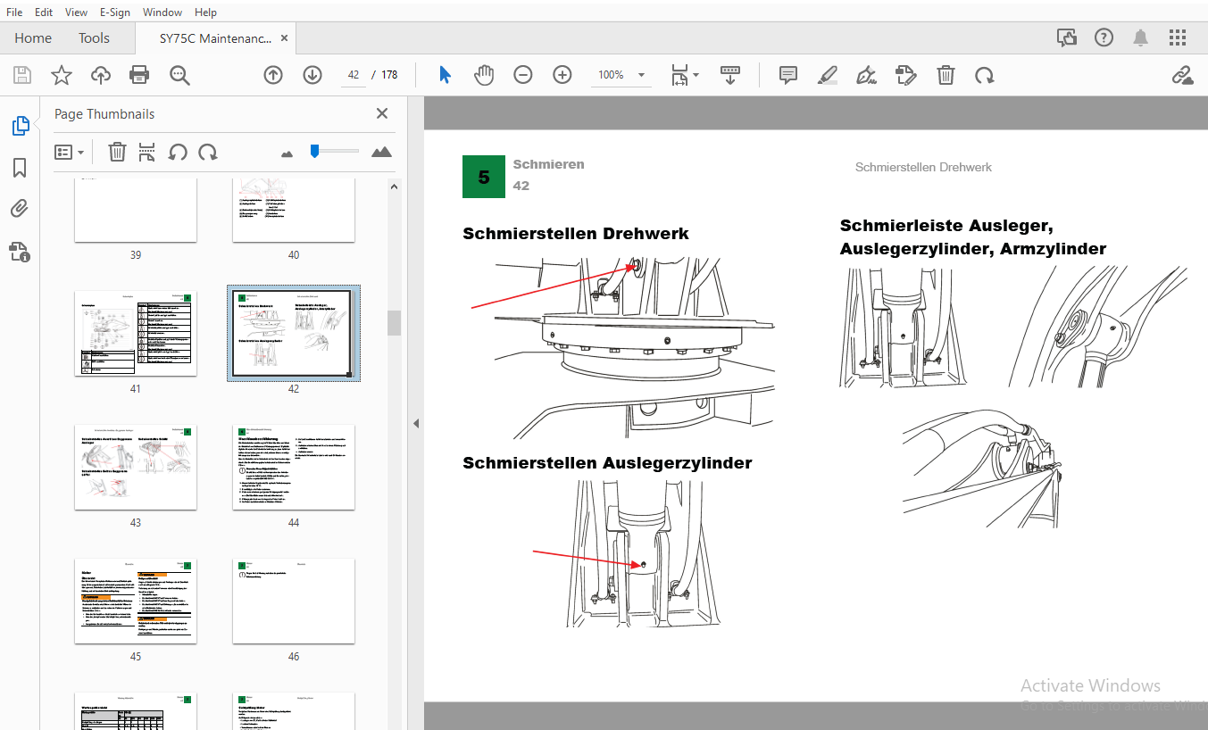Enlarge thumbnails with the large mountain icon
The width and height of the screenshot is (1208, 730).
point(381,152)
